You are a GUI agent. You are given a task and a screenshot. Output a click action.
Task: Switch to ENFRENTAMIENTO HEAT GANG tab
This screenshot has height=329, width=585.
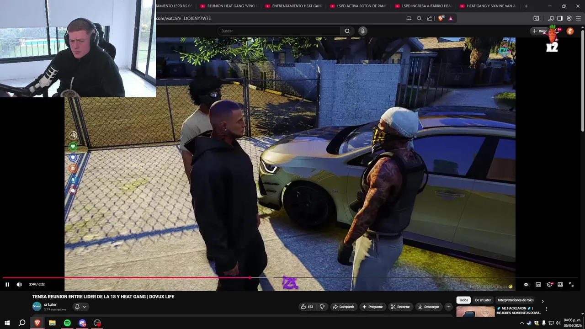click(293, 6)
